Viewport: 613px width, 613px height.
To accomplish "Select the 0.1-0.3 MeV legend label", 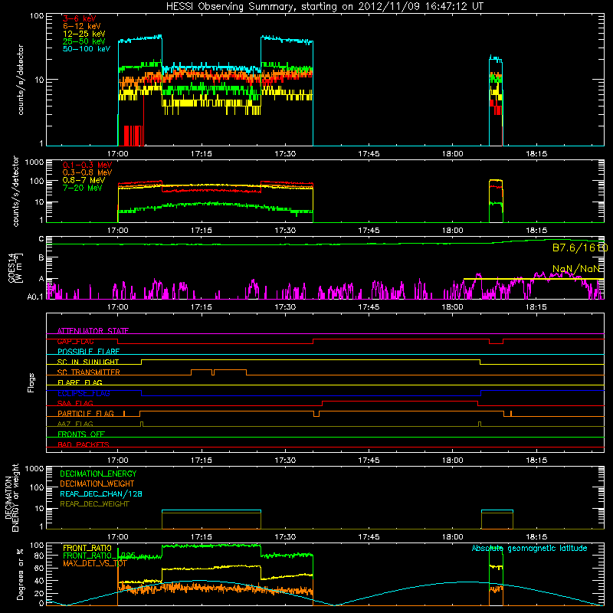I will click(x=87, y=165).
